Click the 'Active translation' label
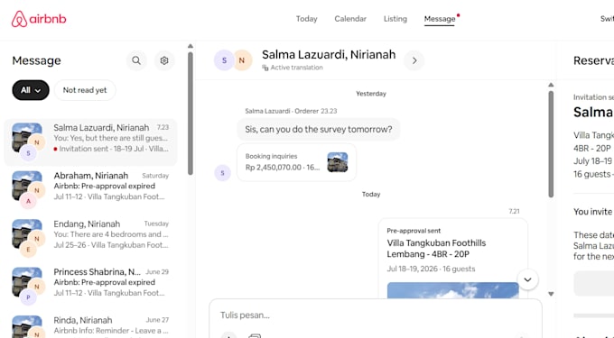This screenshot has width=614, height=338. click(297, 68)
